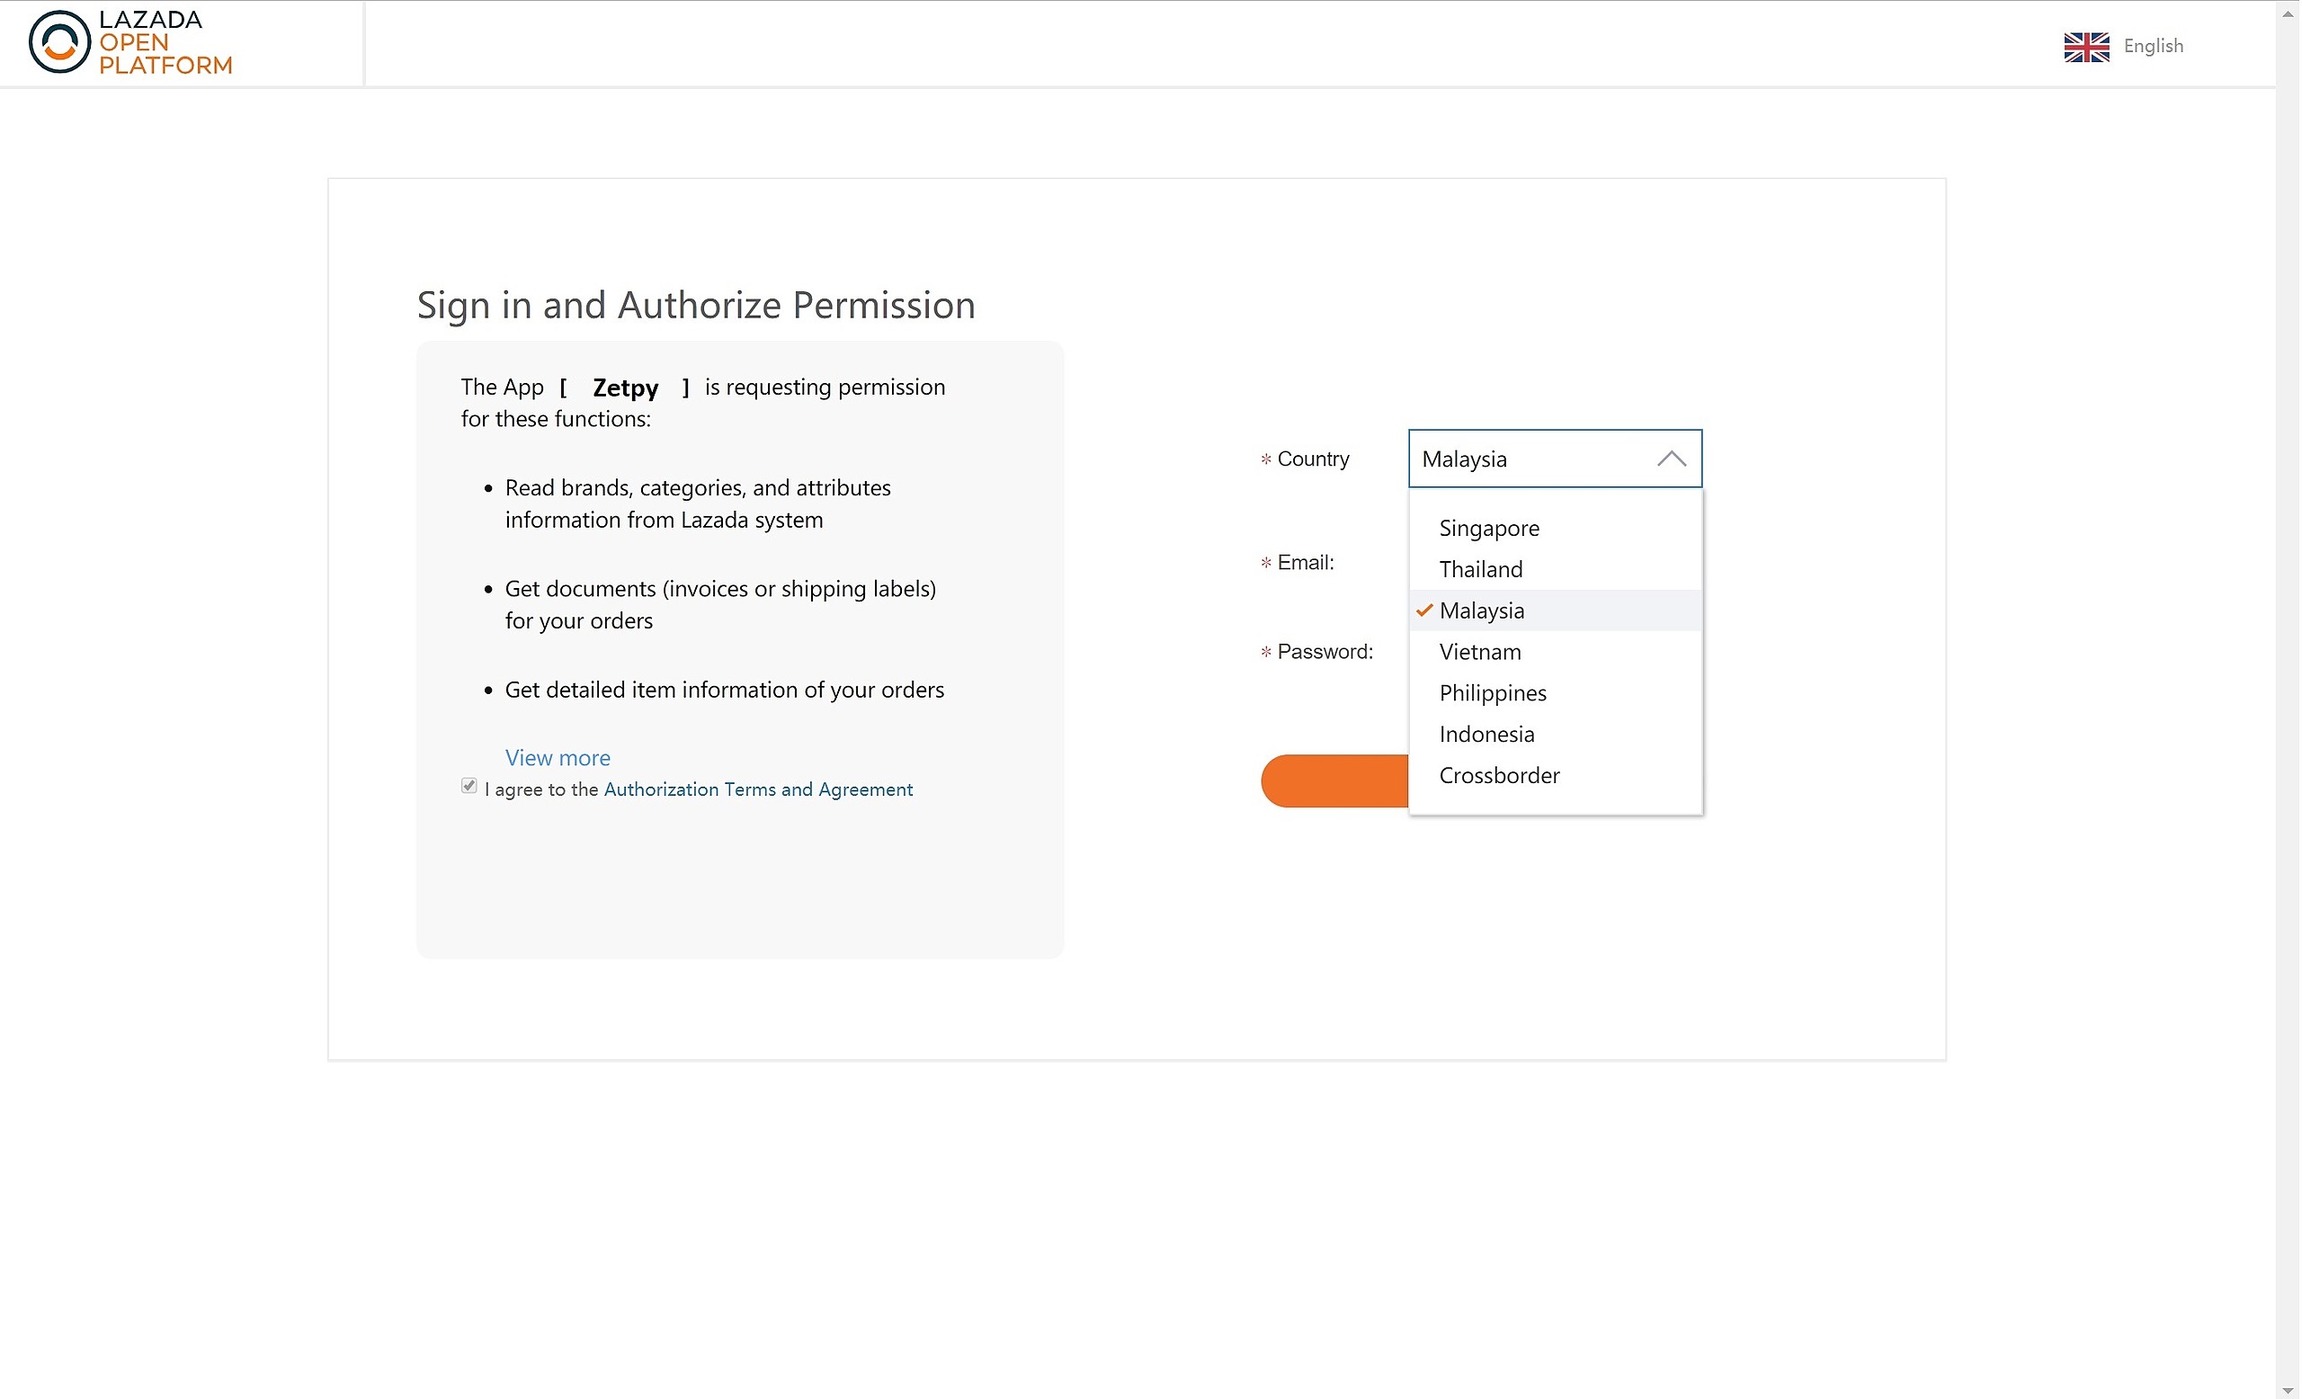Collapse the Country dropdown using its chevron
The height and width of the screenshot is (1399, 2302).
coord(1672,459)
